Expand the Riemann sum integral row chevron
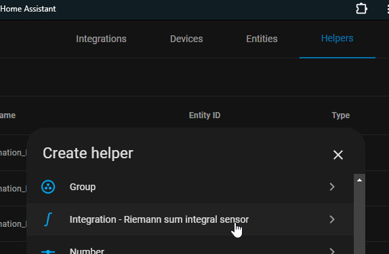Viewport: 389px width, 254px height. pos(332,219)
